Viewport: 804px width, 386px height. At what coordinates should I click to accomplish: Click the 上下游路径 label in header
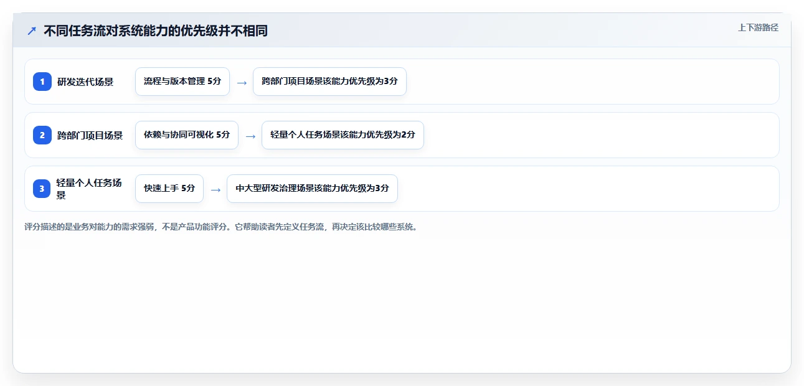click(x=758, y=27)
